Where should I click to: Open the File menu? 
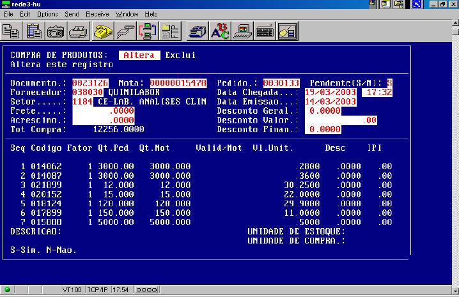coord(8,14)
